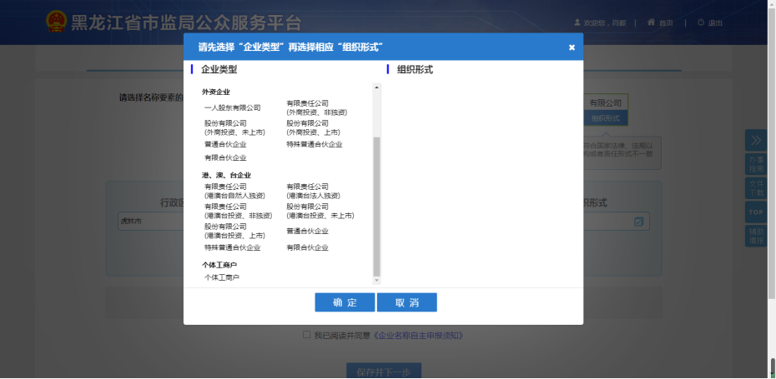Select 股份有限公司 (港澳台投资、未上市)
776x379 pixels.
pos(320,211)
